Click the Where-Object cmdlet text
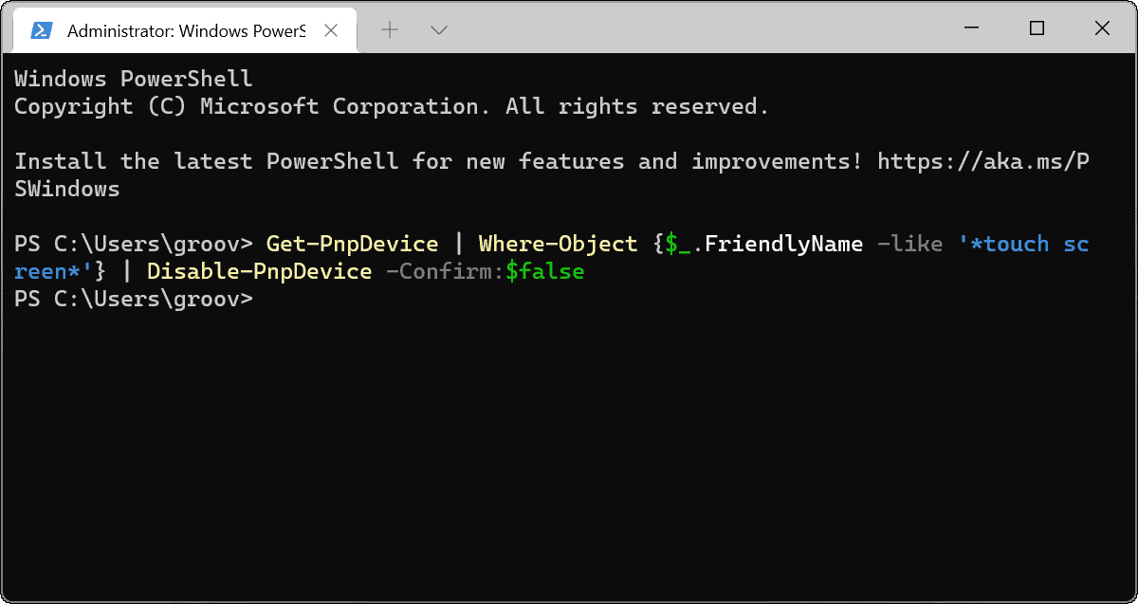 click(559, 244)
